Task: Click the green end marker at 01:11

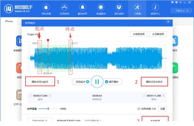Action: pos(70,57)
